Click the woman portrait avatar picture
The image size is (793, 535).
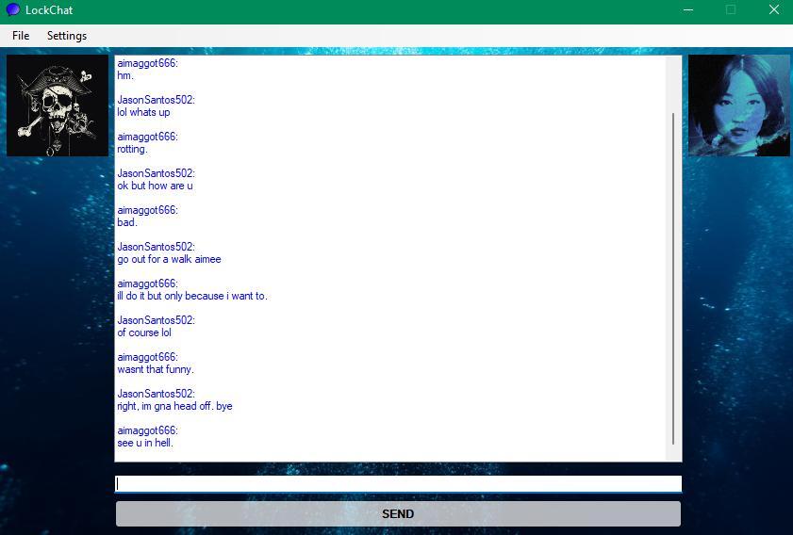point(739,105)
